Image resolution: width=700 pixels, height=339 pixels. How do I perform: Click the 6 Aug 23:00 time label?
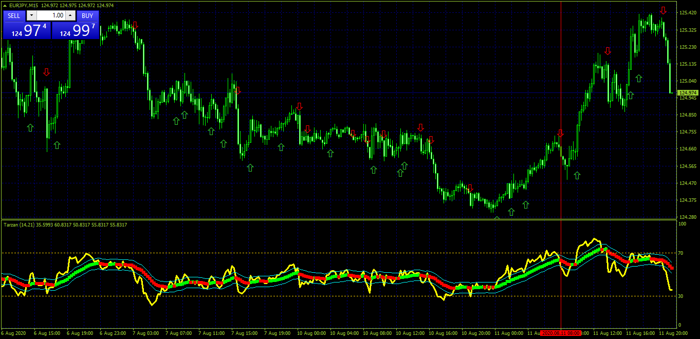[113, 333]
